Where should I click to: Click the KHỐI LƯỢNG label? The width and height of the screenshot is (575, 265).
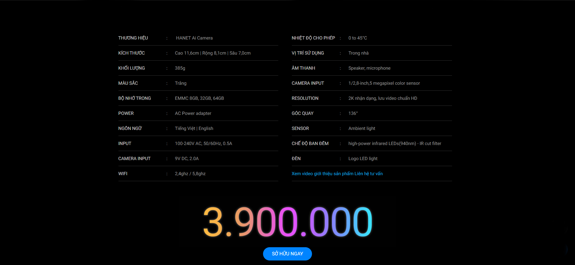click(131, 68)
